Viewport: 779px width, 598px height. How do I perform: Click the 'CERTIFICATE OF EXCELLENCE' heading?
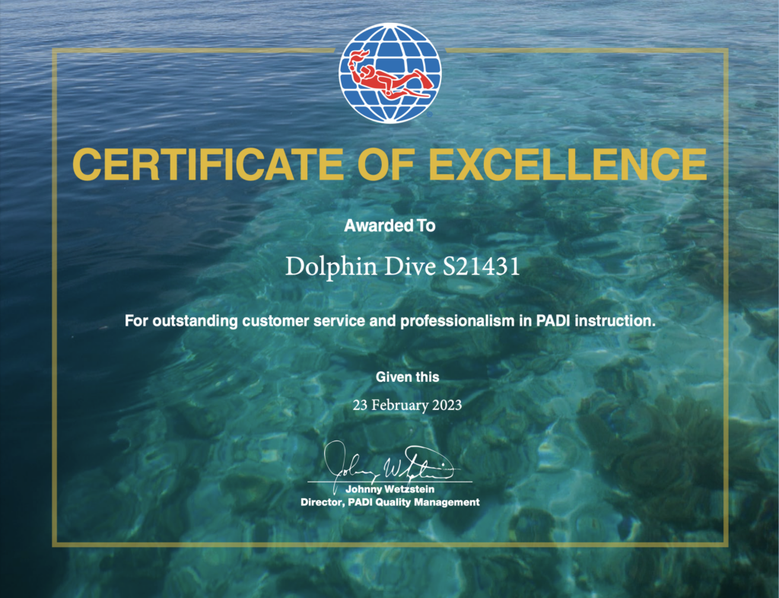coord(390,164)
